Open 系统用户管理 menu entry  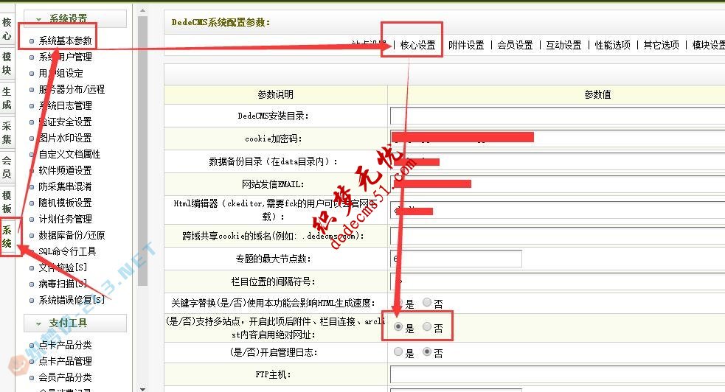[65, 57]
